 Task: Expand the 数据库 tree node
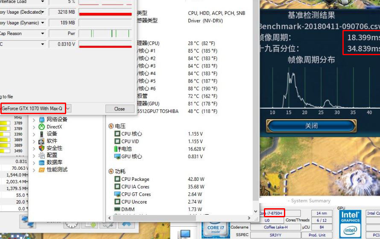point(34,162)
